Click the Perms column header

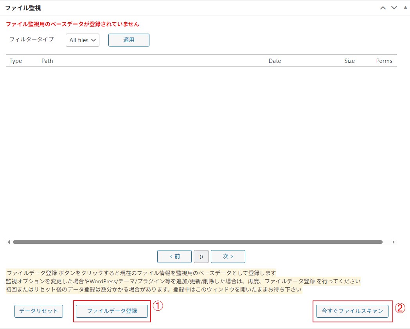[x=384, y=61]
